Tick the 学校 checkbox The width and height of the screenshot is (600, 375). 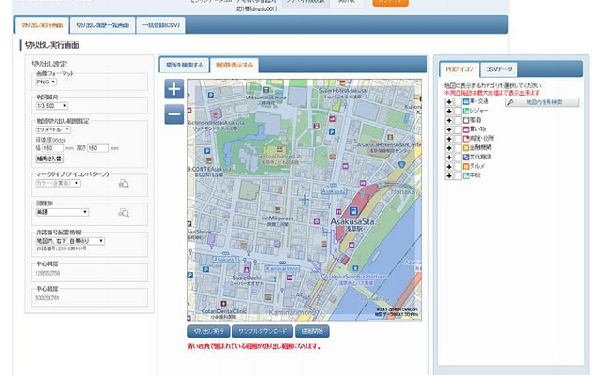tap(457, 175)
